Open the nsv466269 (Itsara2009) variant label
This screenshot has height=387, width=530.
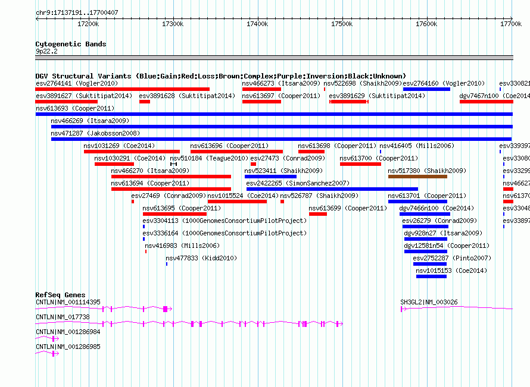tap(90, 121)
